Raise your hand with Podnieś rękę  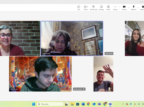coord(94,8)
